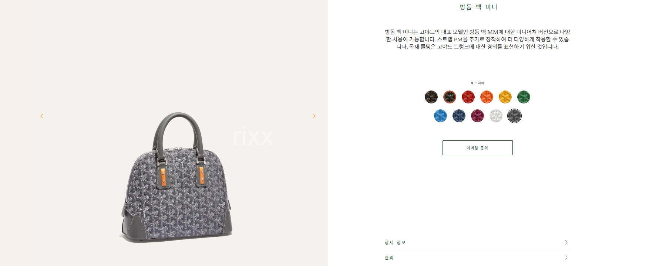Choose the white color swatch
The image size is (666, 266).
tap(496, 116)
